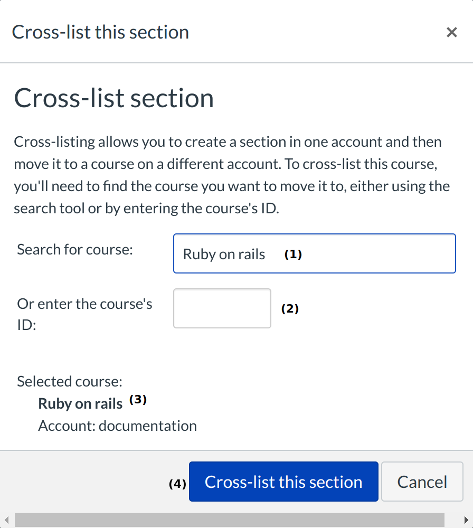Click the Search for course label

[74, 249]
